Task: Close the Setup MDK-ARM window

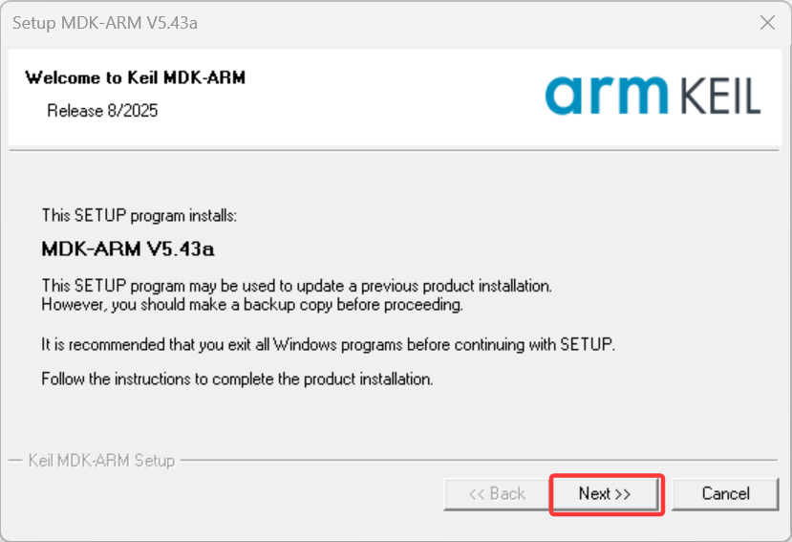Action: pyautogui.click(x=767, y=23)
